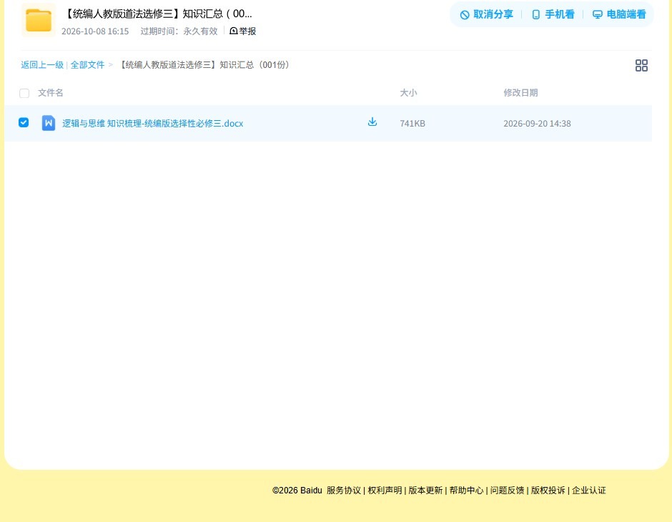
Task: Open 问题反馈 footer link
Action: click(x=507, y=491)
